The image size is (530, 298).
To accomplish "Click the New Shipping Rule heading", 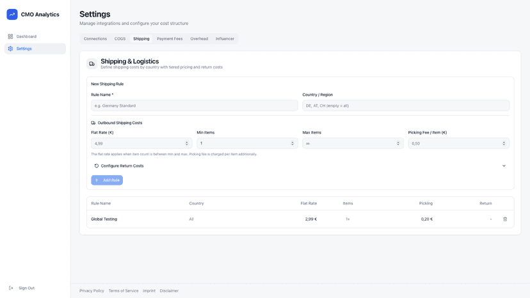I will (107, 84).
